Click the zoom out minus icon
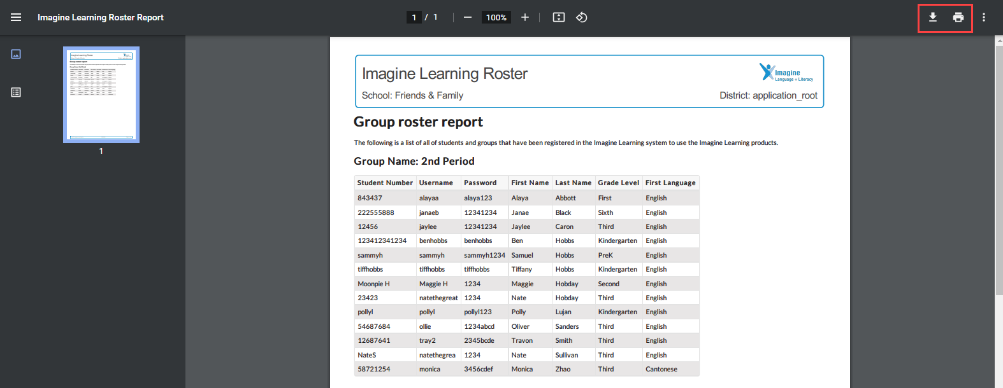1003x388 pixels. click(468, 17)
